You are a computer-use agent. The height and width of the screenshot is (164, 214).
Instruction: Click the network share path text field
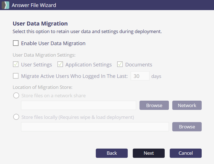click(x=78, y=105)
